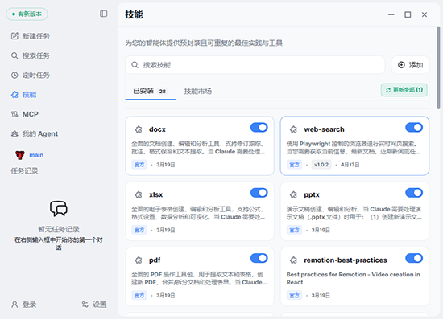Click the skills puzzle icon in the sidebar
This screenshot has height=319, width=443.
[14, 95]
